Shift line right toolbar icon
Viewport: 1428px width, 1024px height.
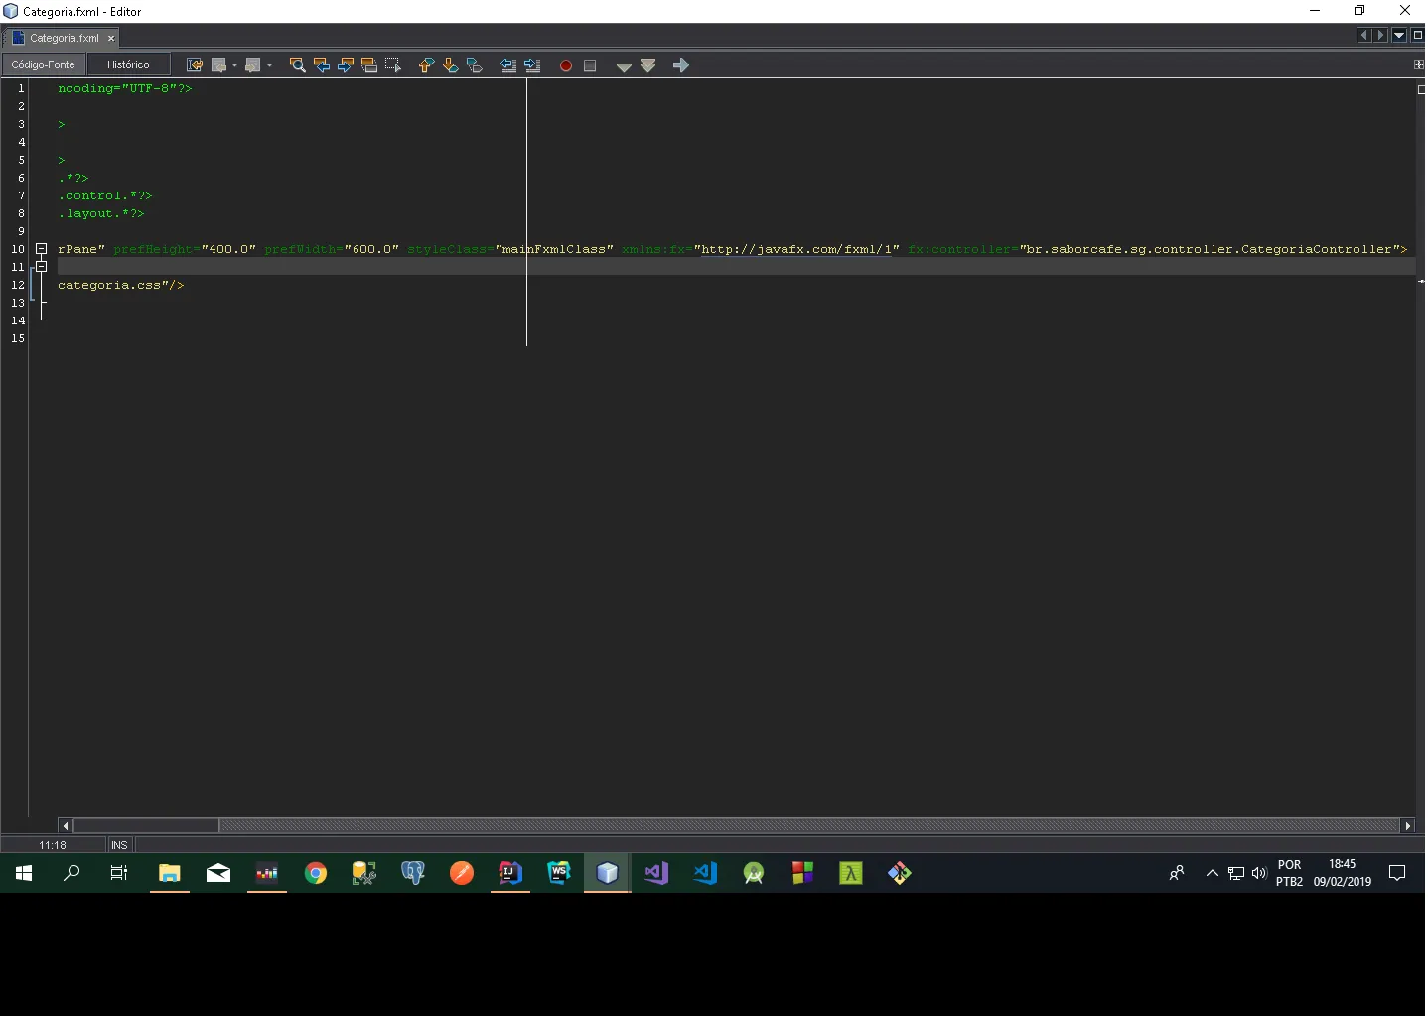[x=532, y=65]
